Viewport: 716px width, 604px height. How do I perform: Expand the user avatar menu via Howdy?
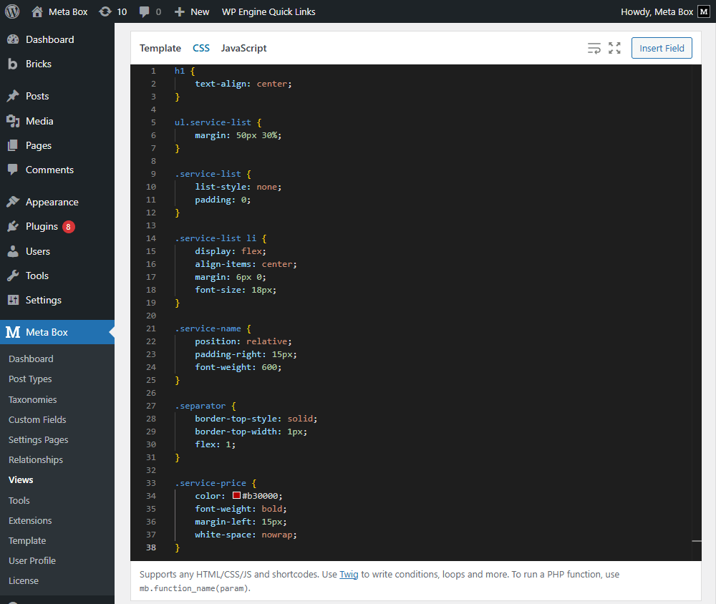(658, 11)
